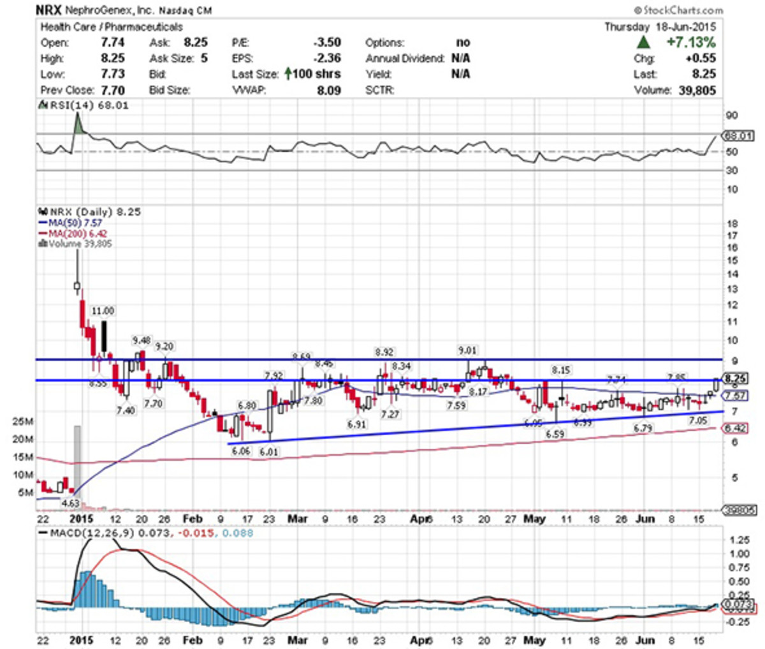Click the 8.15 May high annotation
765x649 pixels.
click(x=561, y=370)
